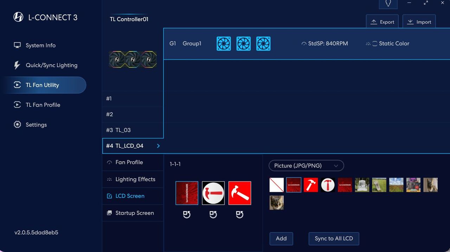Choose the outlined Tom's Hardware thumbnail

click(x=294, y=185)
